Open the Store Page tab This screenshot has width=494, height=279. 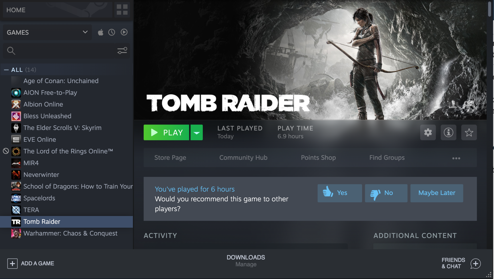click(x=170, y=158)
